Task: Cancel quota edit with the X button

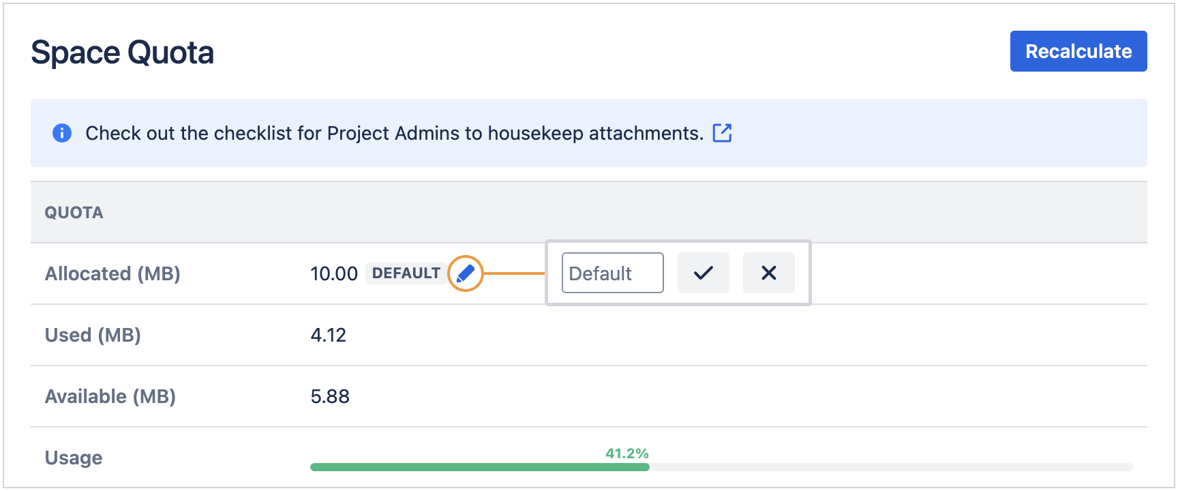Action: [768, 273]
